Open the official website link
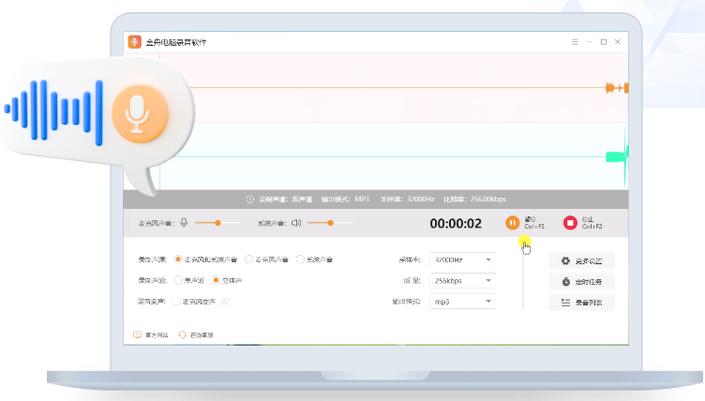Viewport: 705px width, 401px height. 152,334
